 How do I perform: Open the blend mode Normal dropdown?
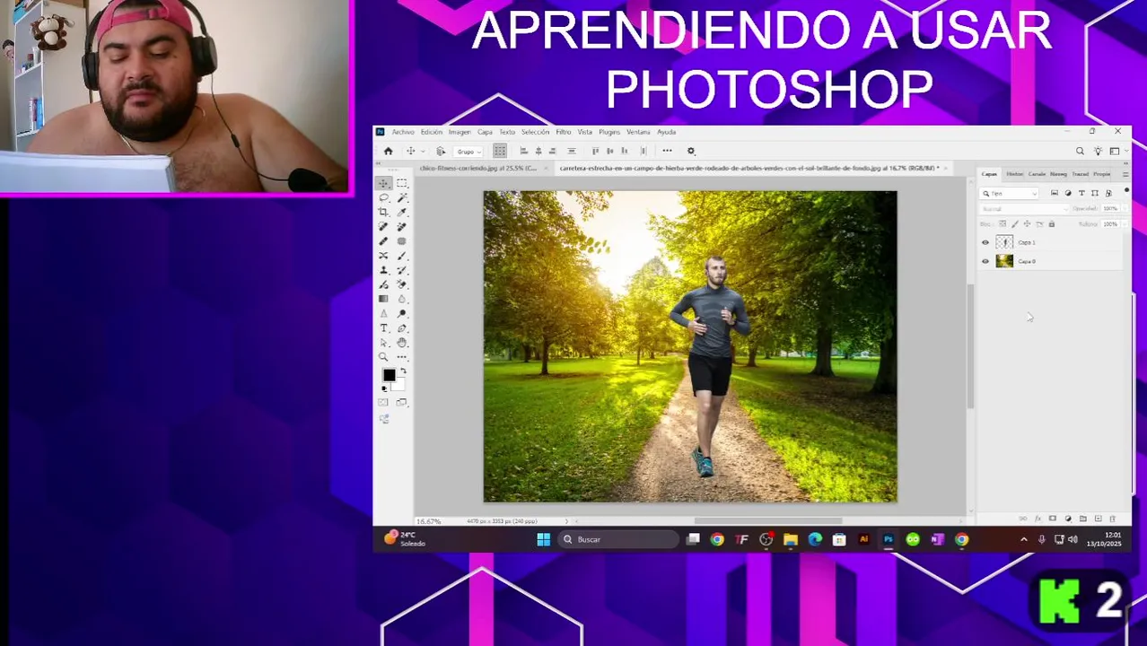(1023, 209)
